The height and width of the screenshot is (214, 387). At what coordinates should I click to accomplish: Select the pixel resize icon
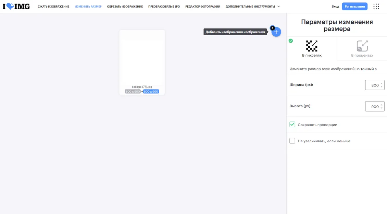[312, 46]
